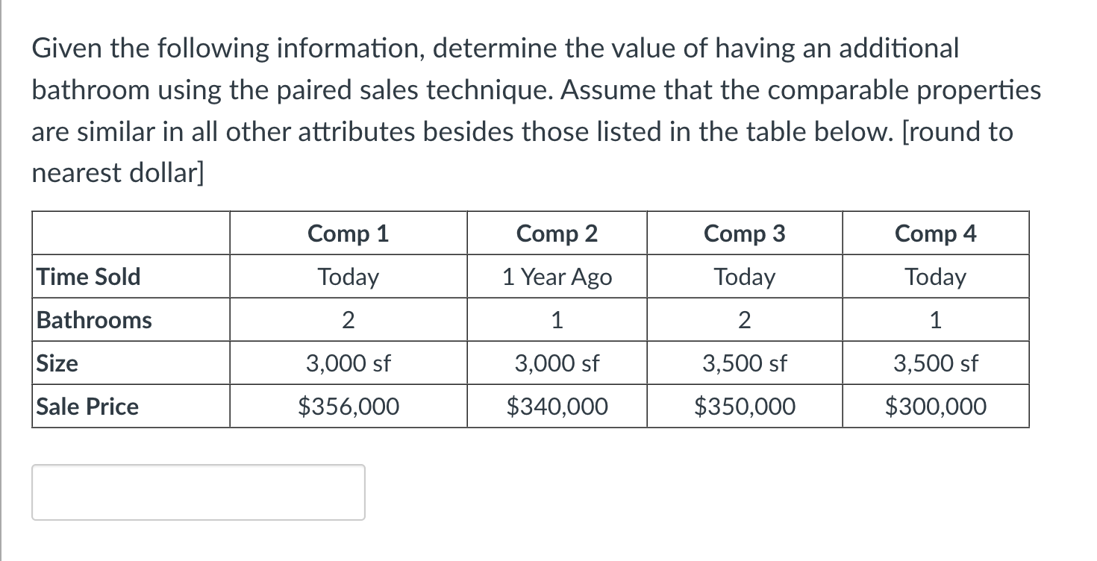Click the 3,000 sf cell under Comp 1
The height and width of the screenshot is (561, 1097).
click(x=348, y=363)
